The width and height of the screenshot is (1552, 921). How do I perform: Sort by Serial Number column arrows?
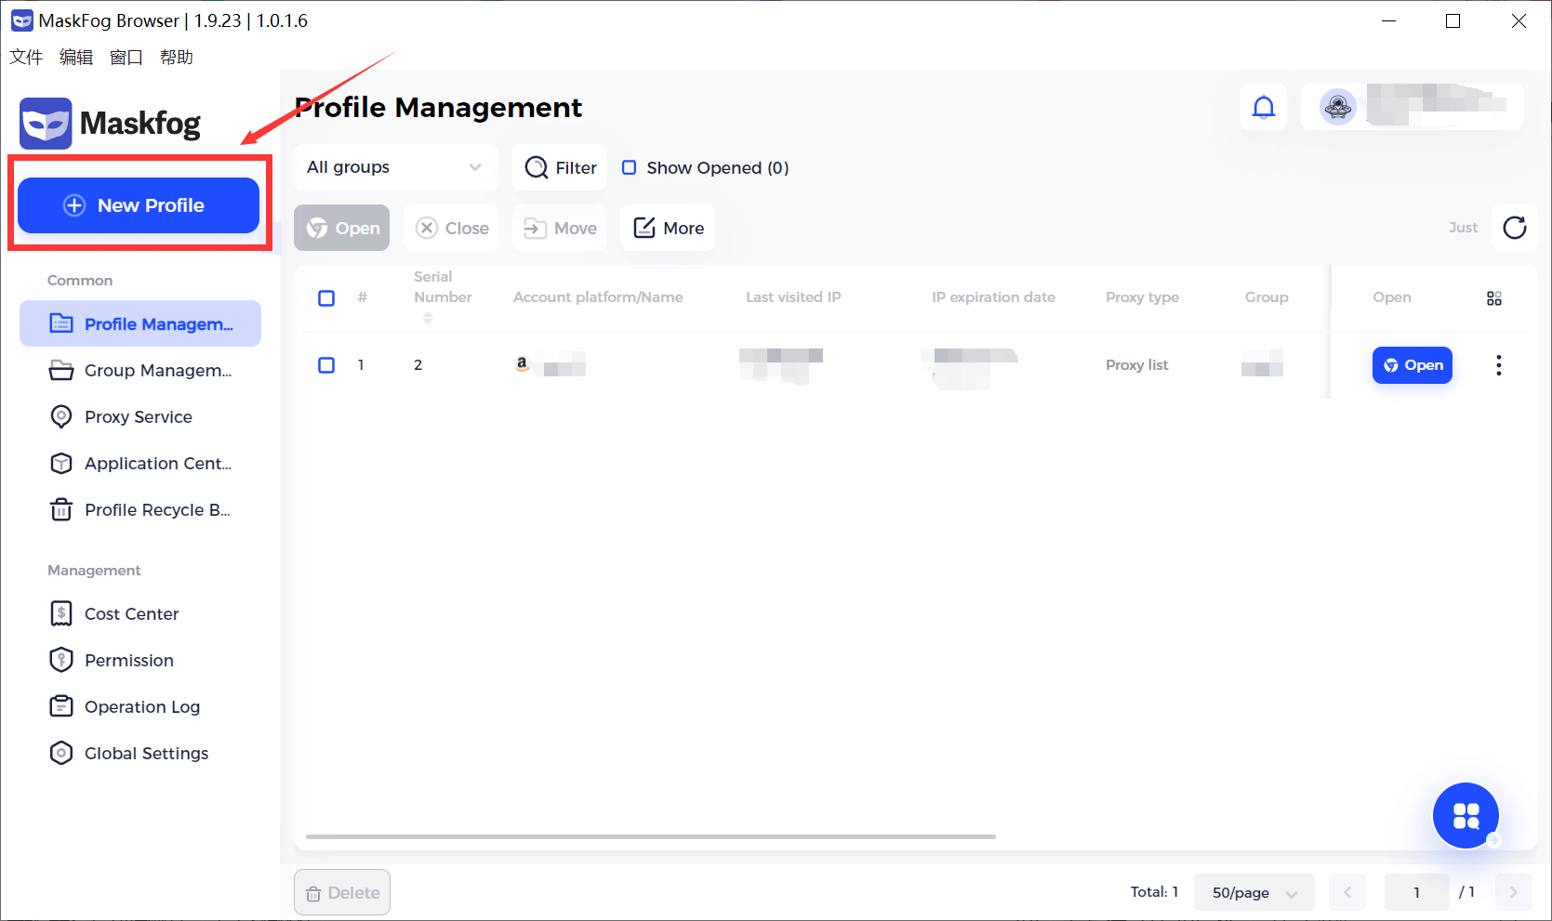click(428, 317)
